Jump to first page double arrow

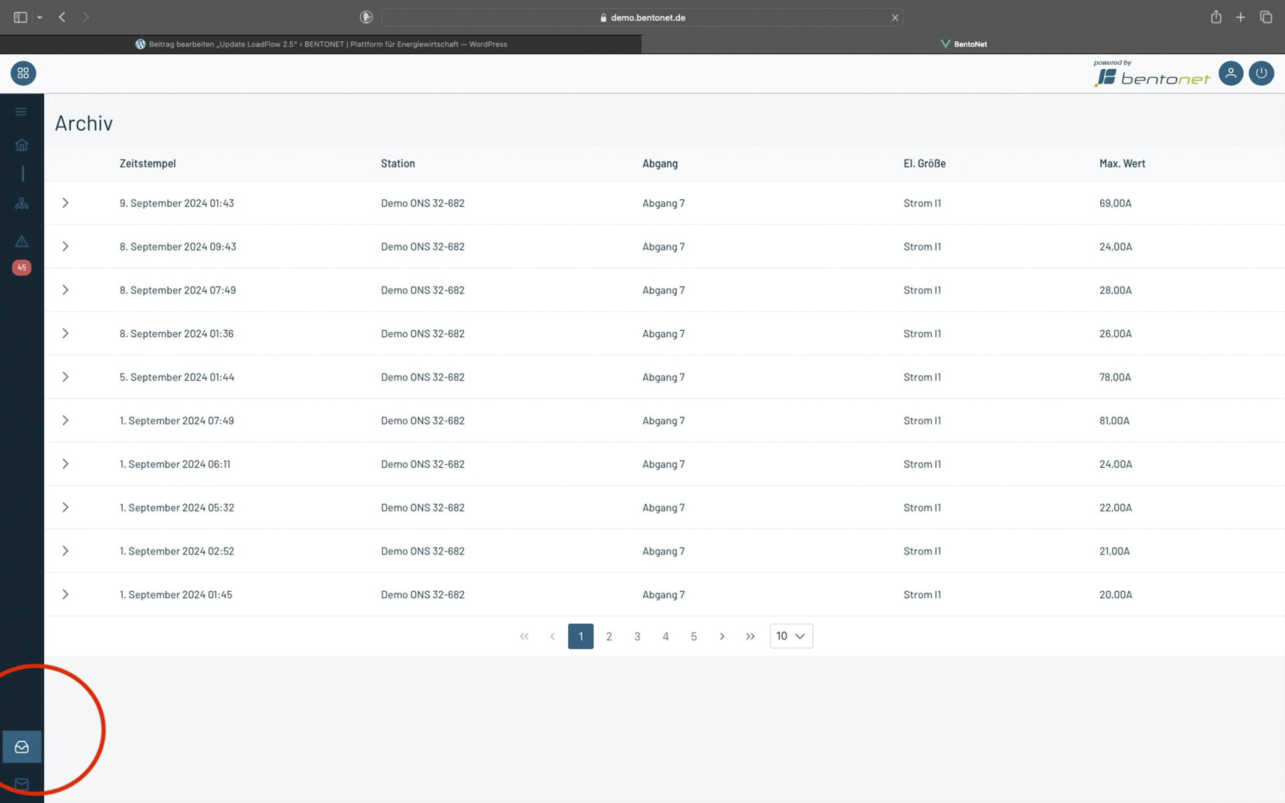524,636
